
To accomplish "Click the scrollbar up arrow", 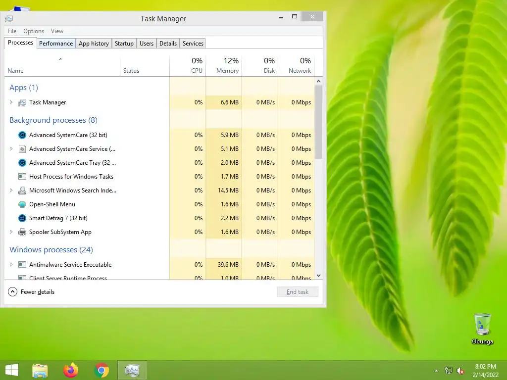I will coord(319,81).
